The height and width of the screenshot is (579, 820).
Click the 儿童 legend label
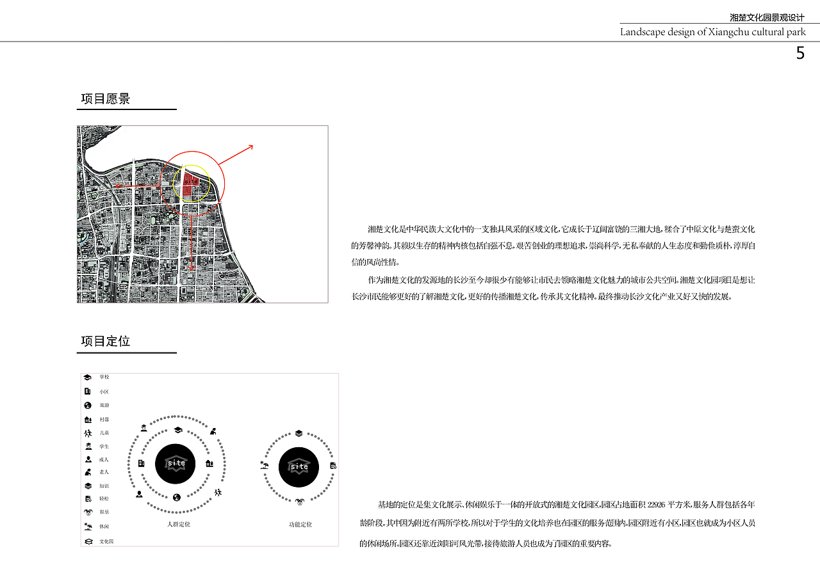coord(104,433)
